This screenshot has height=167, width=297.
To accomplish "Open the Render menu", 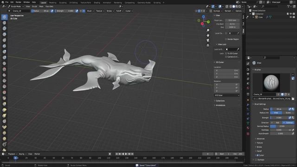I will (x=19, y=2).
